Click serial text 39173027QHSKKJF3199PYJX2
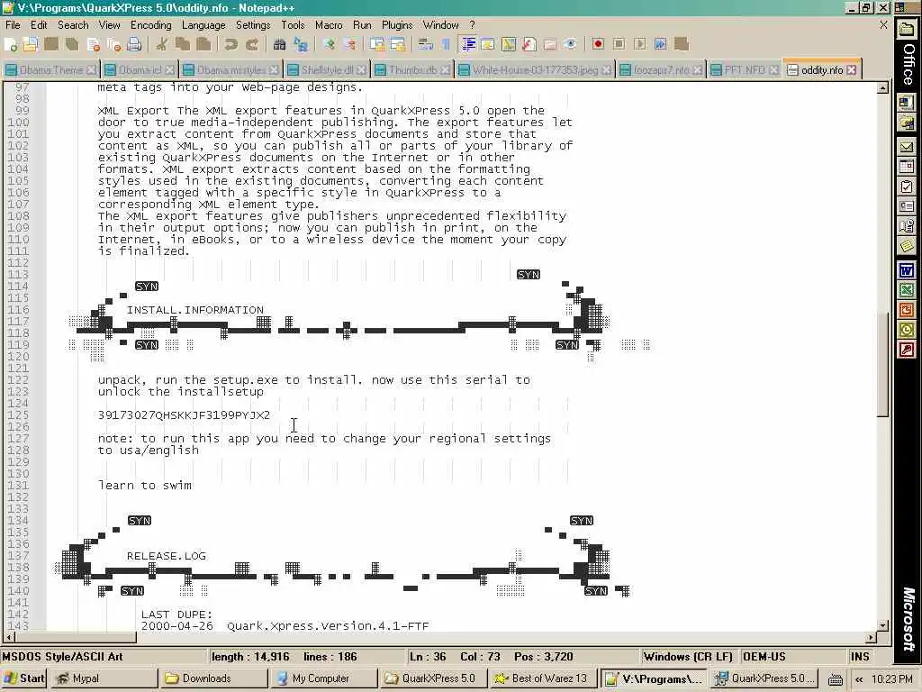 (x=184, y=414)
